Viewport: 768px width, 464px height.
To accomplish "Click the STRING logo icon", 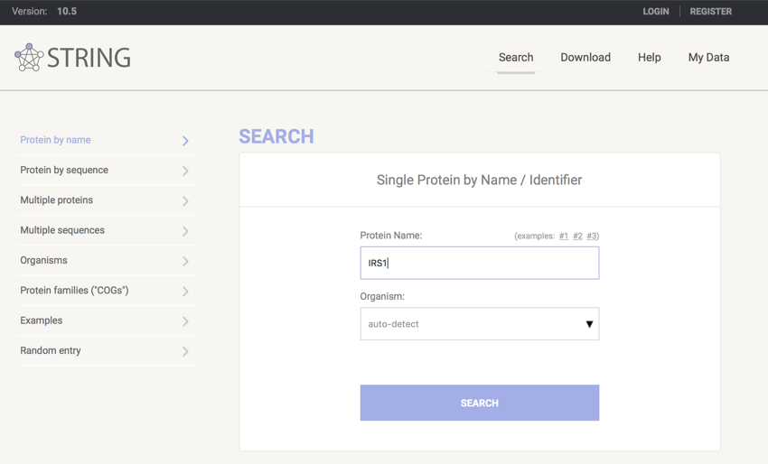I will [29, 57].
